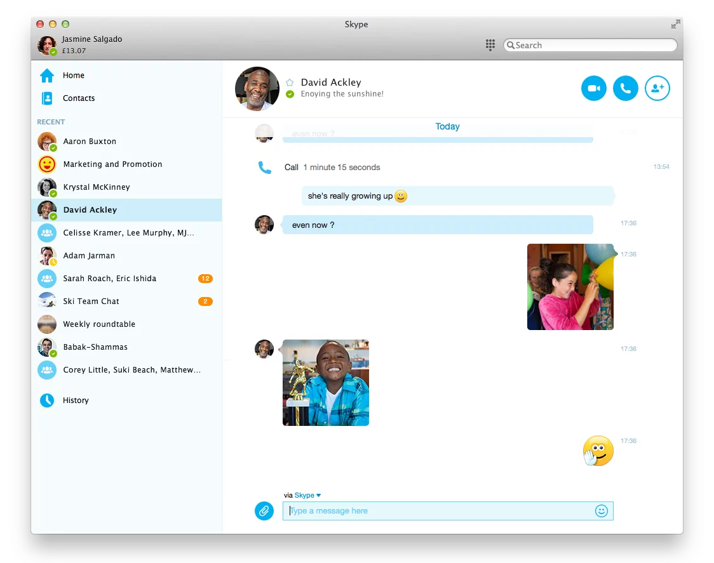The height and width of the screenshot is (563, 714).
Task: Focus the Search field
Action: 590,45
